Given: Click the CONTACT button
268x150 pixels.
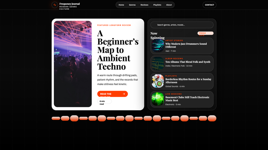Looking at the screenshot, I should click(x=210, y=5).
